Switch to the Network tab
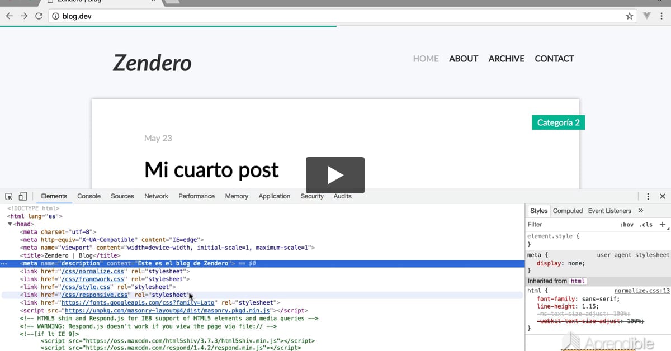This screenshot has width=671, height=351. (157, 196)
